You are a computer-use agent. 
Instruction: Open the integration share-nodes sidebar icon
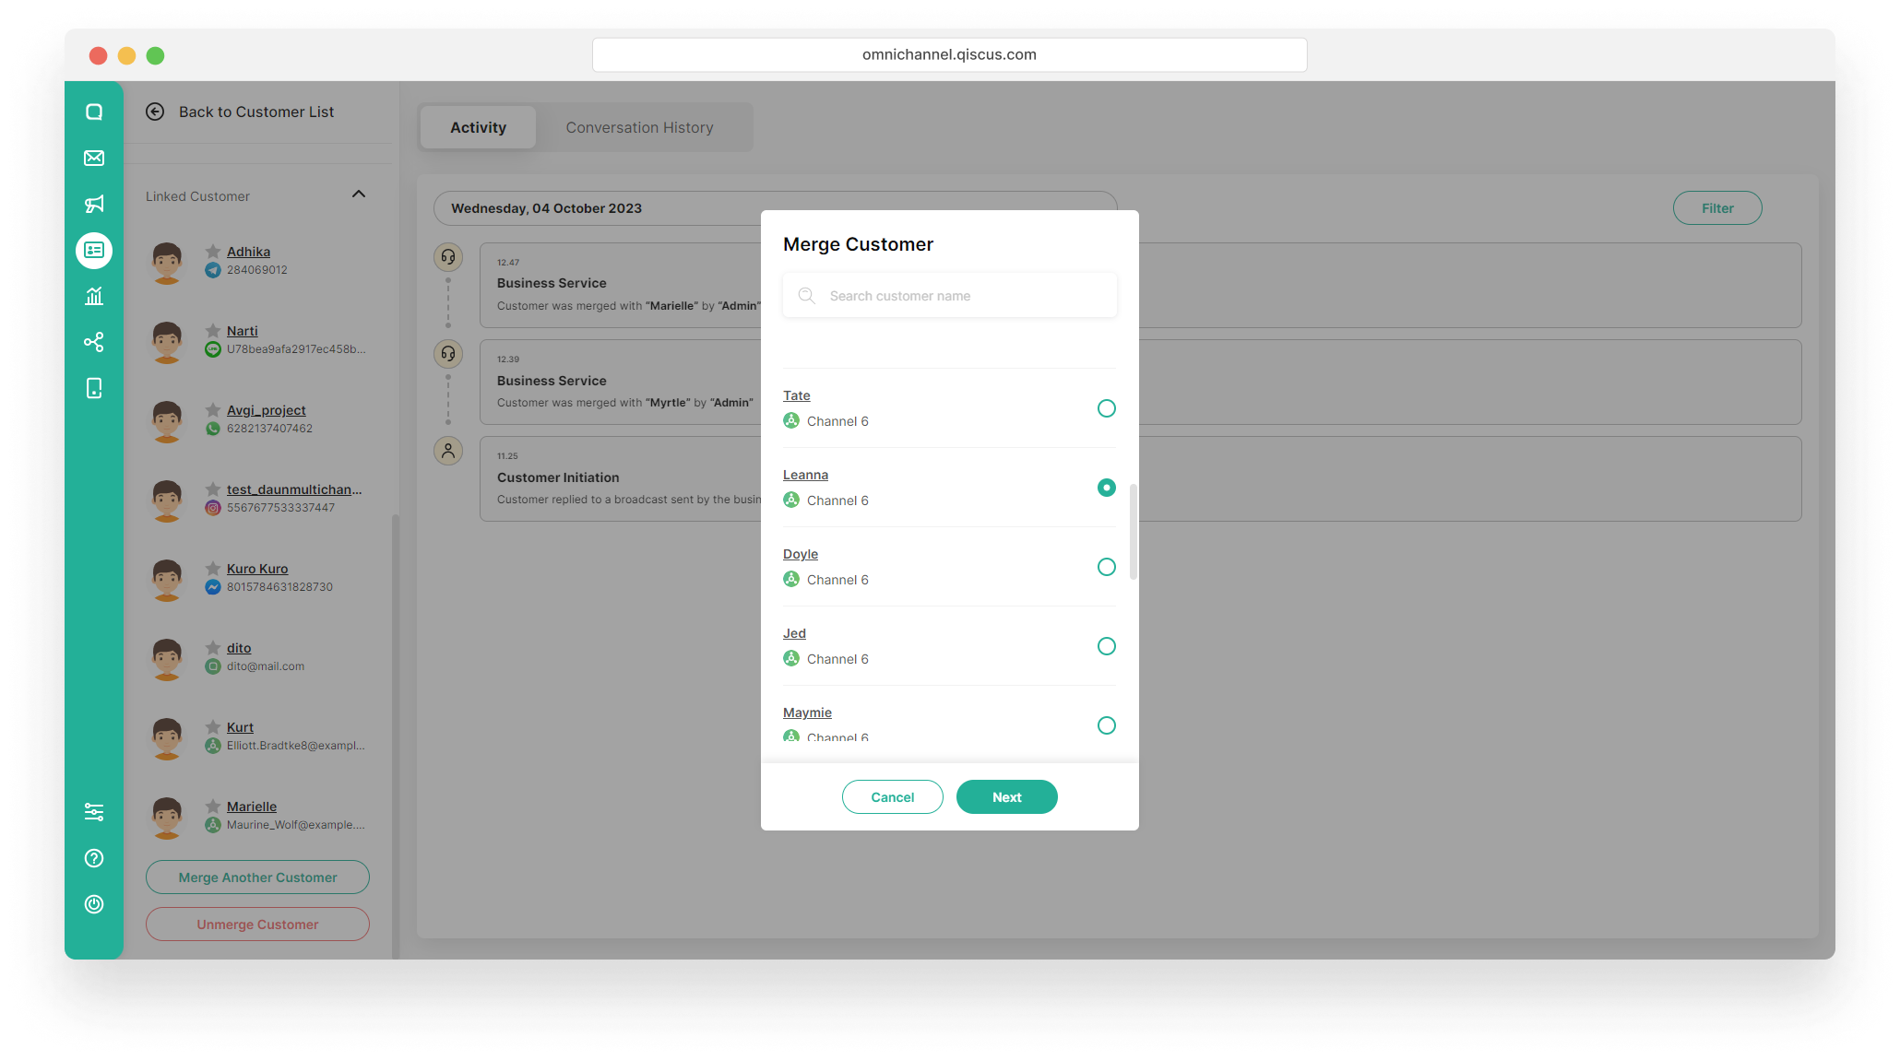point(94,343)
